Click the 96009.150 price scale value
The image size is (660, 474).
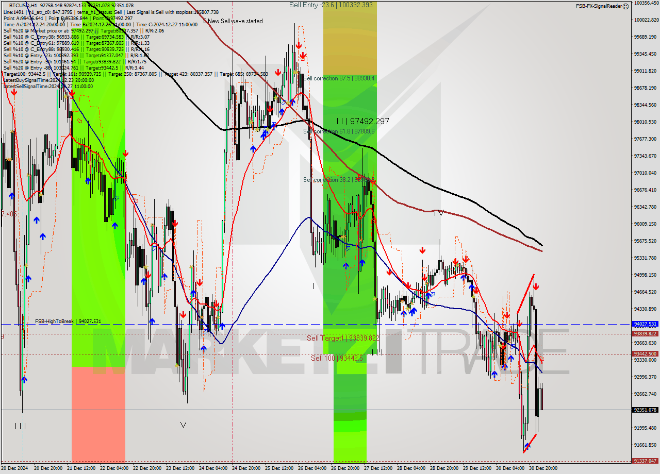646,224
